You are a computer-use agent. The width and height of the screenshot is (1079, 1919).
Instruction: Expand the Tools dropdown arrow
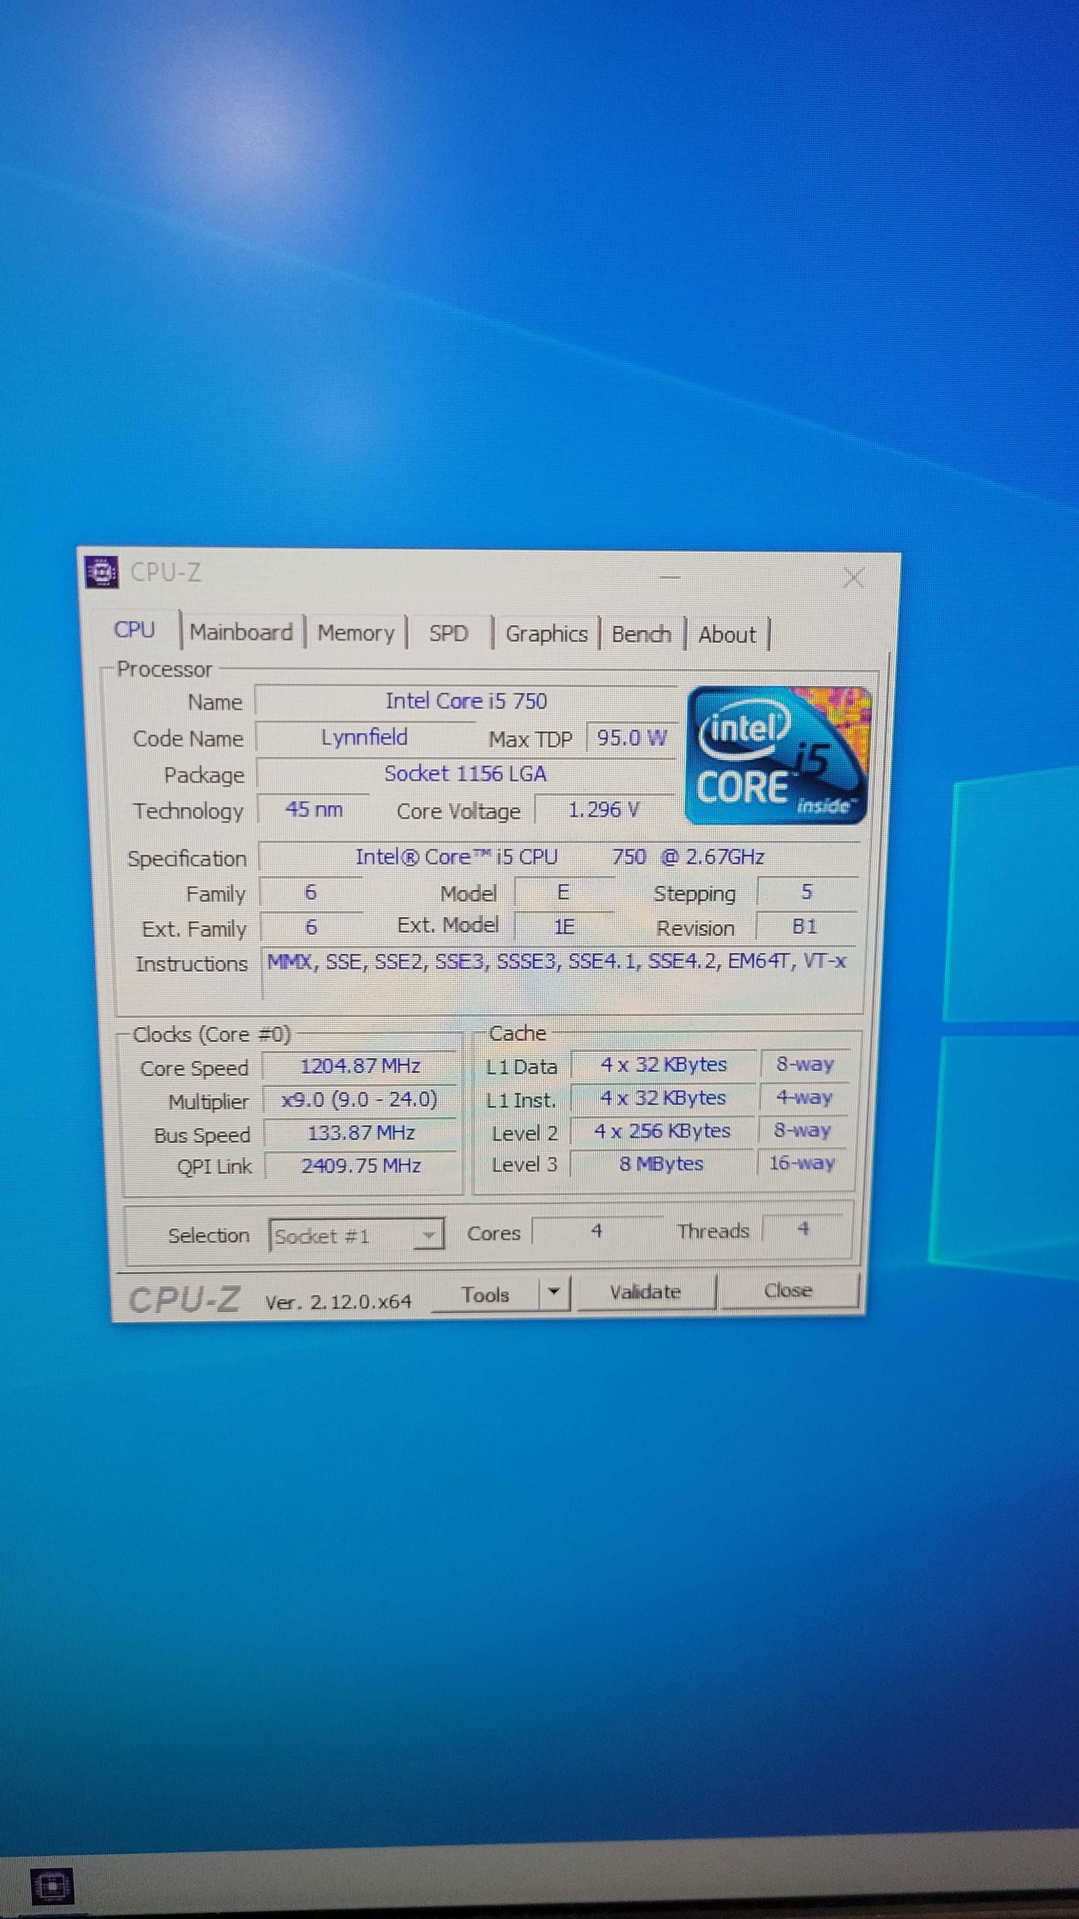pyautogui.click(x=554, y=1293)
